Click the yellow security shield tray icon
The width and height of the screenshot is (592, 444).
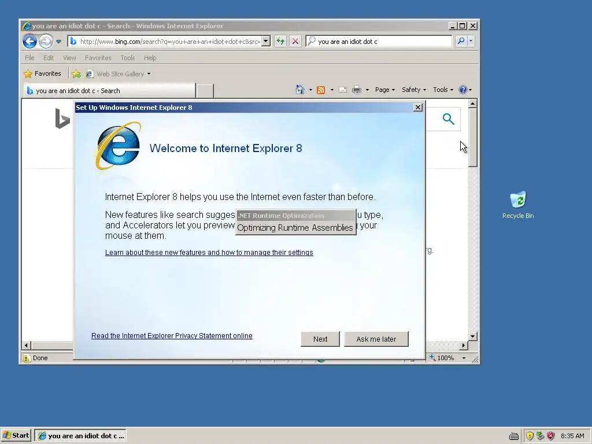point(530,436)
